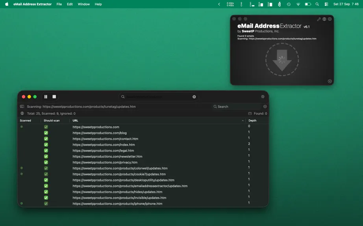Select the index.htm URL text
This screenshot has height=226, width=363.
pos(104,145)
